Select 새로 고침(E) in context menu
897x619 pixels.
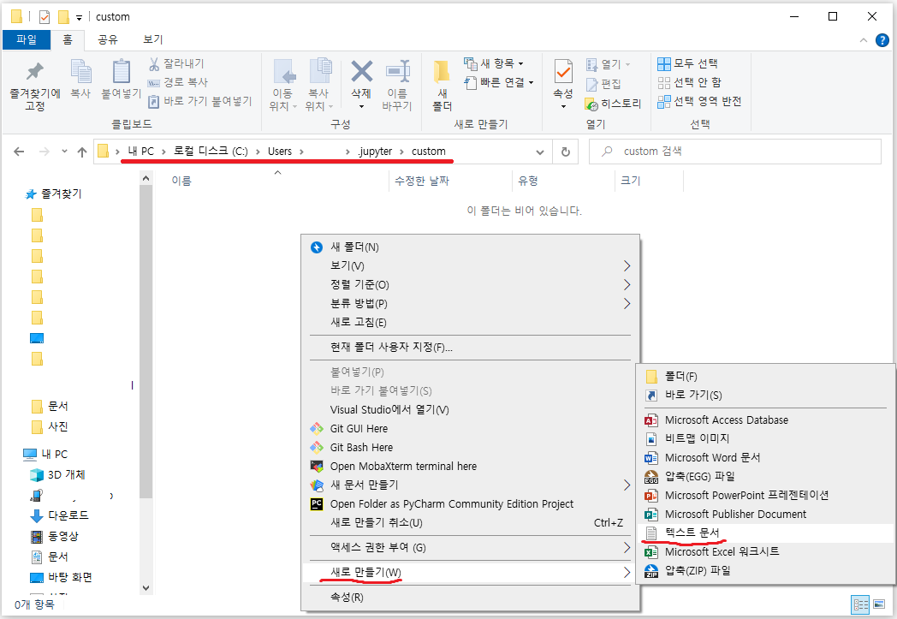click(x=470, y=323)
